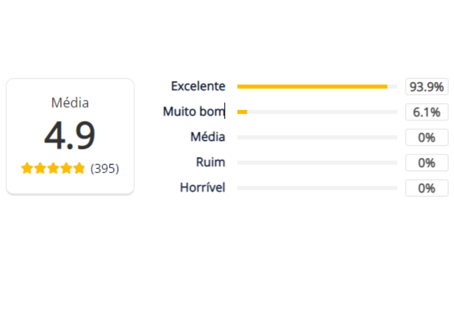Click the Horrível rating label
Viewport: 454px width, 313px height.
[202, 188]
